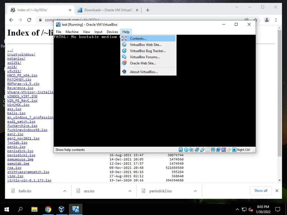This screenshot has width=287, height=215.
Task: Open the Machine menu
Action: [x=72, y=32]
